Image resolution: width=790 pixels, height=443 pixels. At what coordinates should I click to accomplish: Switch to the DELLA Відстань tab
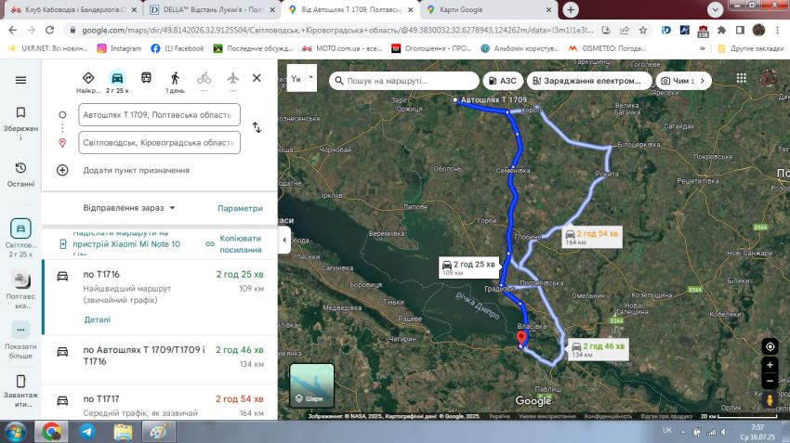tap(212, 9)
